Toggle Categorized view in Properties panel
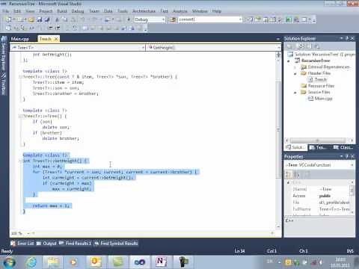This screenshot has height=269, width=359. tap(288, 175)
